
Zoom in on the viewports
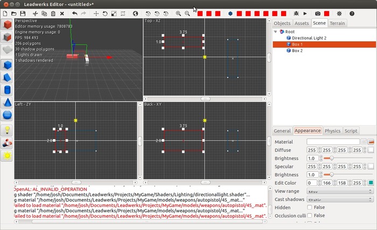tap(178, 13)
